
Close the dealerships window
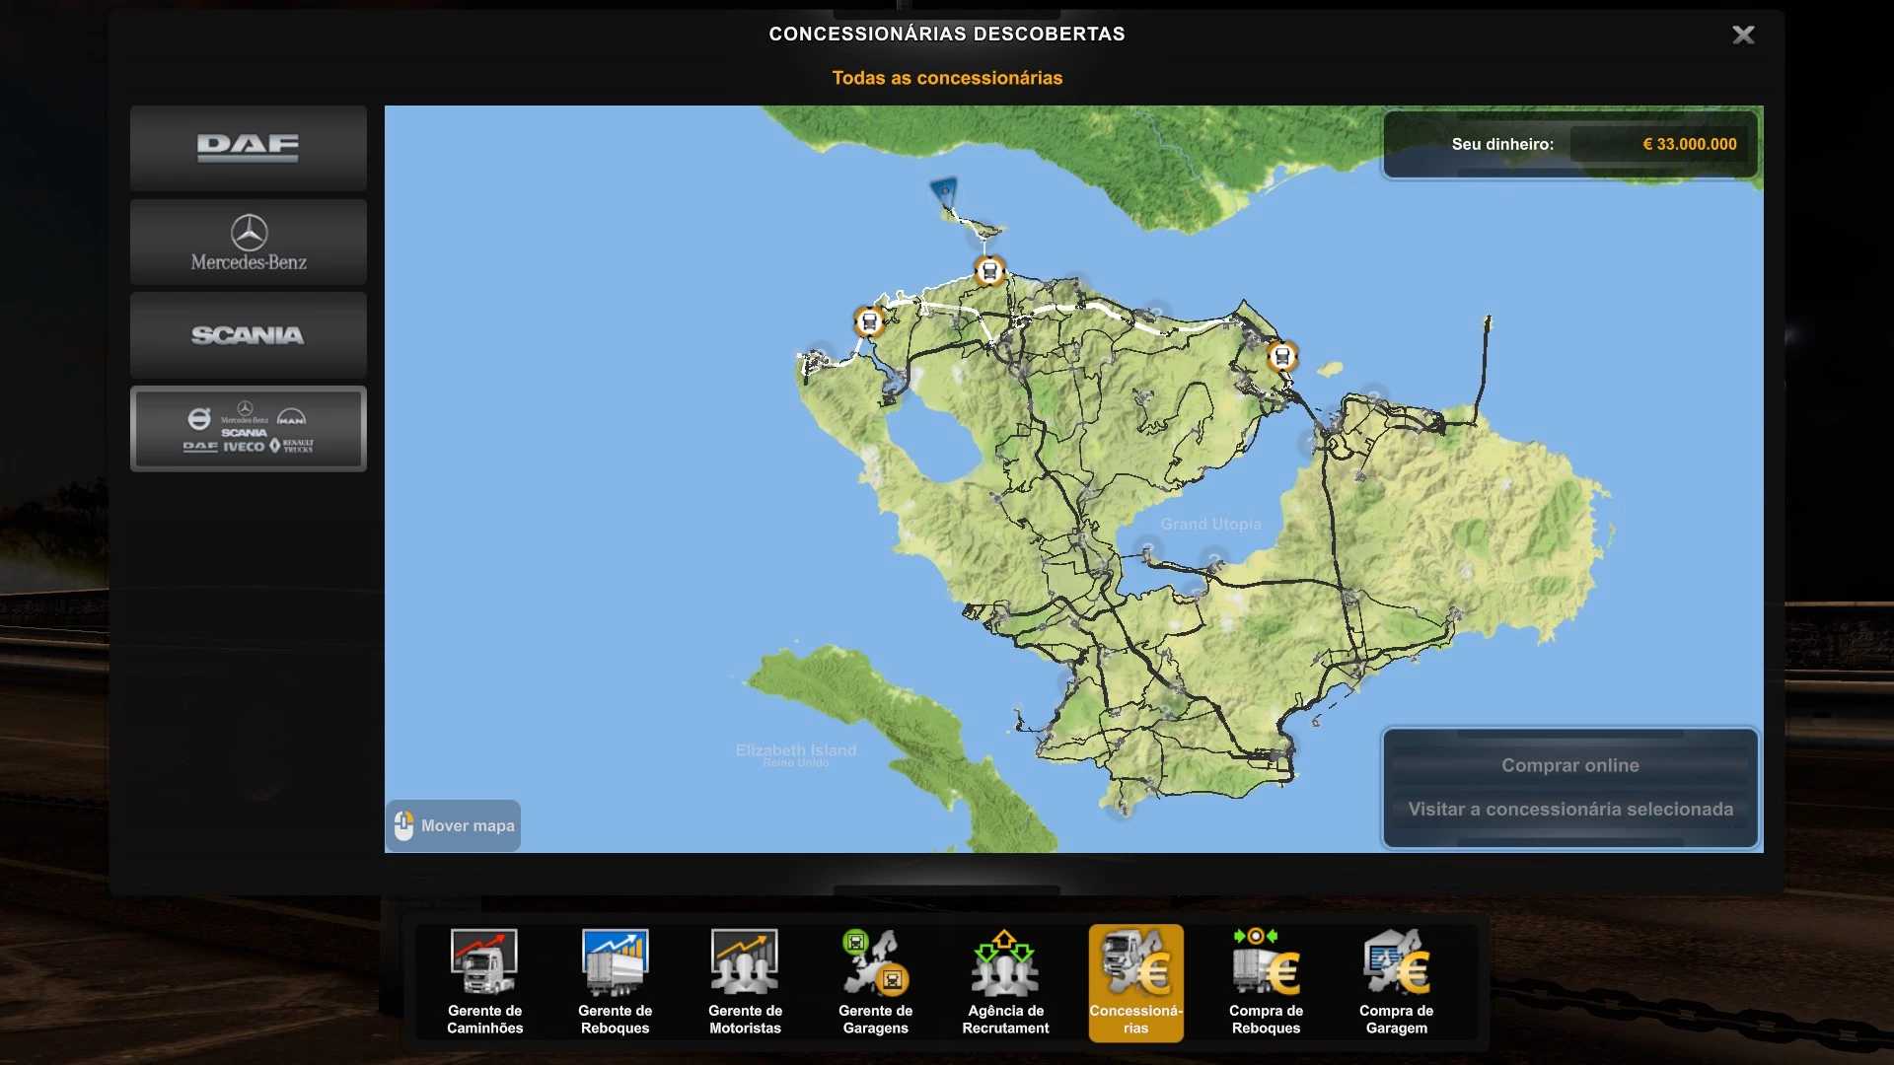tap(1743, 35)
